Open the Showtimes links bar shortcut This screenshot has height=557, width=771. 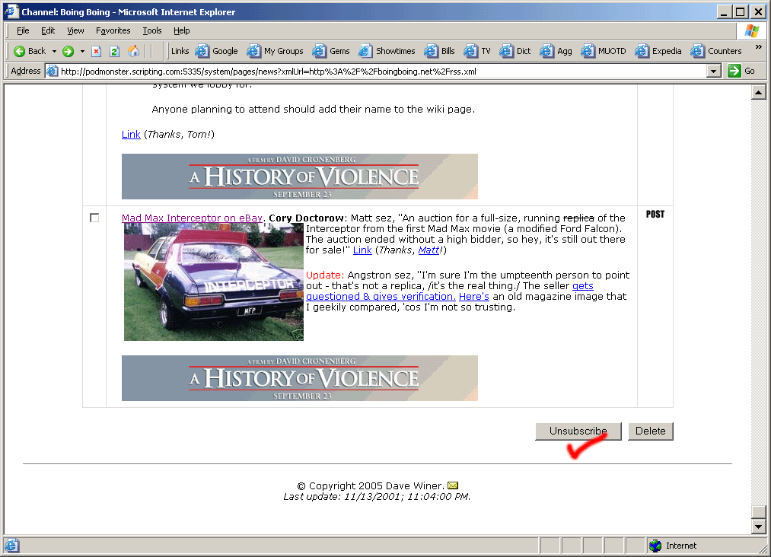(387, 51)
